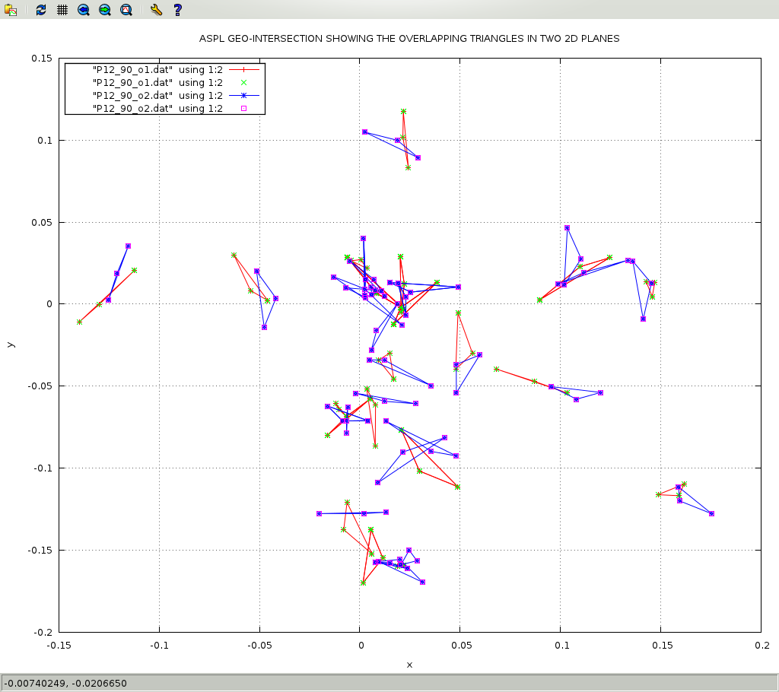Viewport: 779px width, 692px height.
Task: Autoscale the plot with the zoom icon
Action: (126, 10)
